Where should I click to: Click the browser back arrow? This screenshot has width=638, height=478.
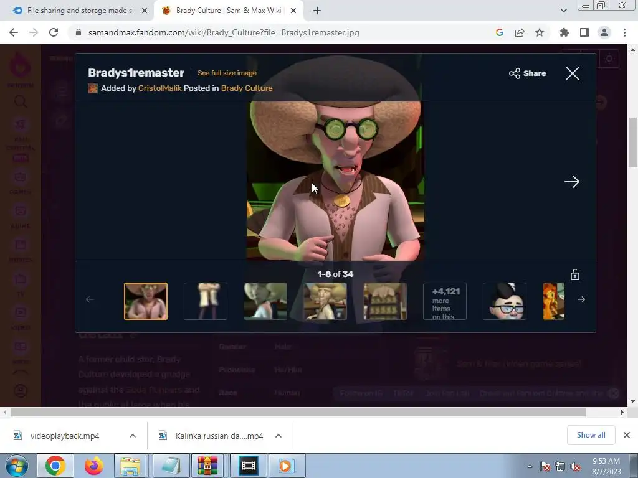click(x=14, y=32)
